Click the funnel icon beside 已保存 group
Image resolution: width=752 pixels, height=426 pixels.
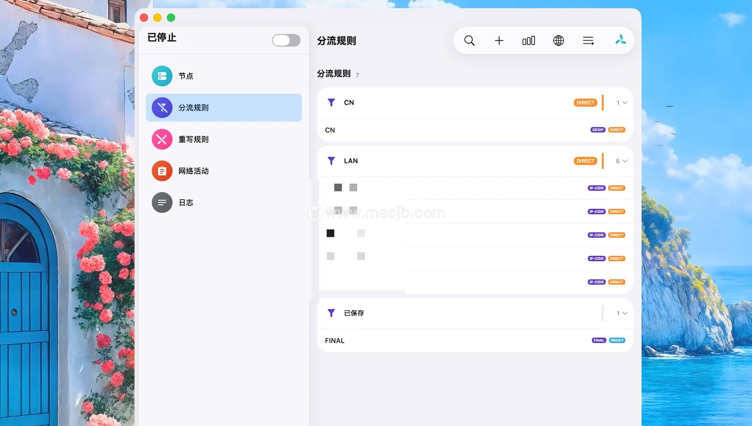click(x=331, y=313)
